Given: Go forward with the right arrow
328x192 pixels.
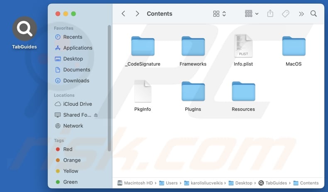Looking at the screenshot, I should point(137,14).
